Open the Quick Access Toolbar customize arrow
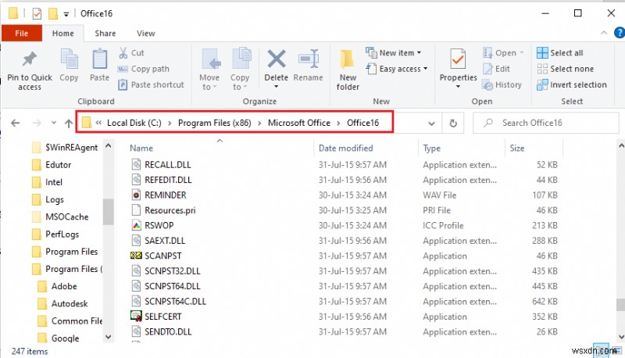 (66, 14)
